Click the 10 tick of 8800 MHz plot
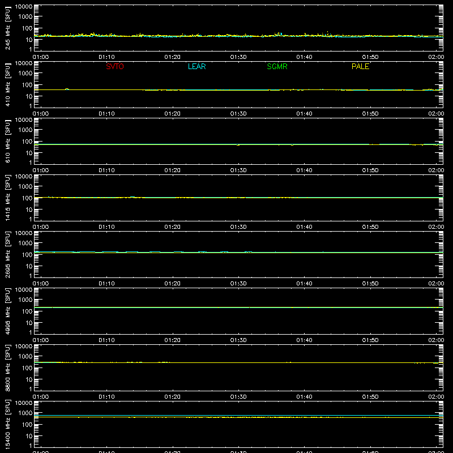Screen dimensions: 453x453 tap(29, 379)
